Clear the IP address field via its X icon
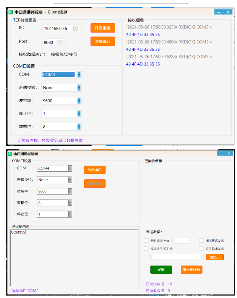Screen dimensions: 237x298 (x=76, y=29)
